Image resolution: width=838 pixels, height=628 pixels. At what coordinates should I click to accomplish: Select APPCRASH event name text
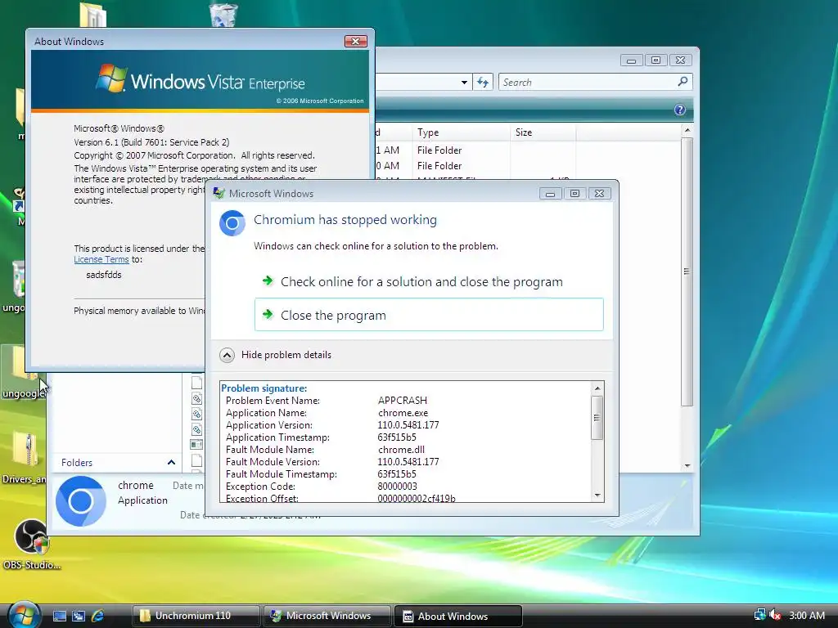[403, 401]
